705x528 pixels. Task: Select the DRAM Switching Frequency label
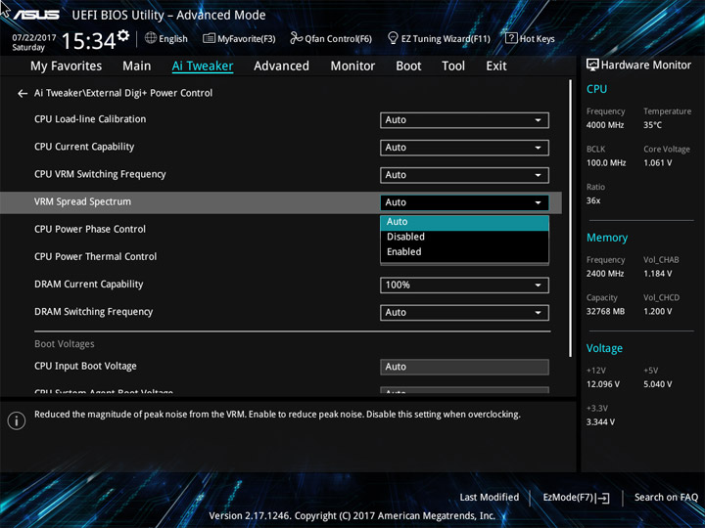pyautogui.click(x=94, y=312)
